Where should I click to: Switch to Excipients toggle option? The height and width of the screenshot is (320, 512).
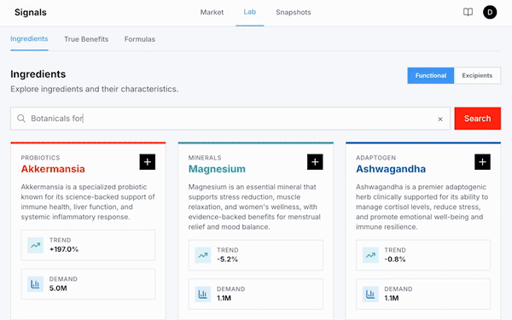coord(477,75)
